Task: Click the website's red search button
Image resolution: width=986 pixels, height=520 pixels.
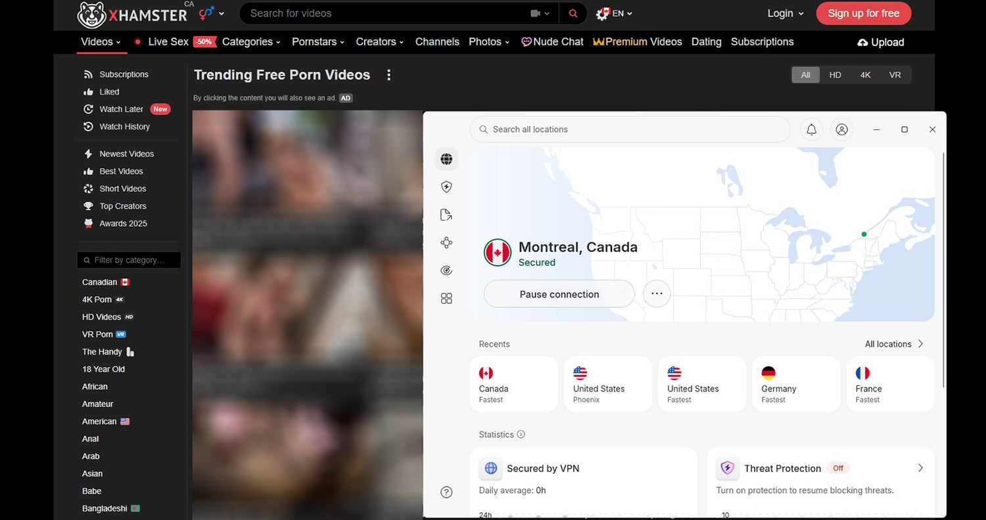Action: 573,13
